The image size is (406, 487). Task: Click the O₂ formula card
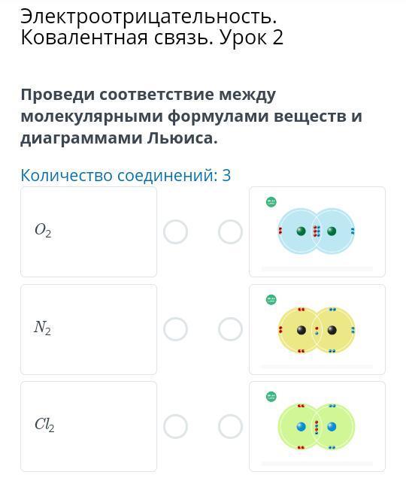(89, 231)
